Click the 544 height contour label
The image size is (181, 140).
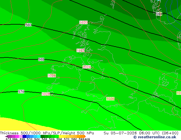[159, 14]
